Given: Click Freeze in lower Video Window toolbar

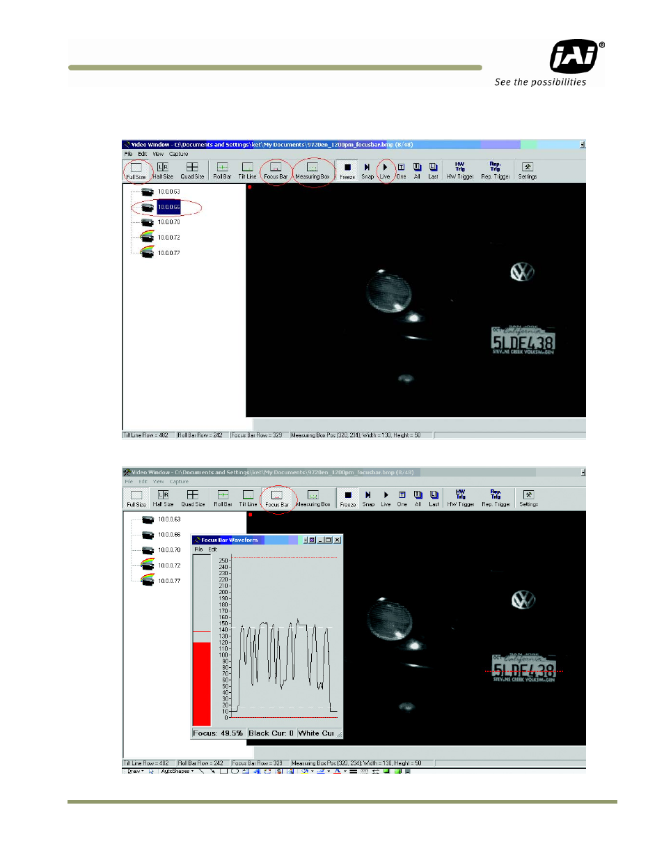Looking at the screenshot, I should click(x=348, y=499).
